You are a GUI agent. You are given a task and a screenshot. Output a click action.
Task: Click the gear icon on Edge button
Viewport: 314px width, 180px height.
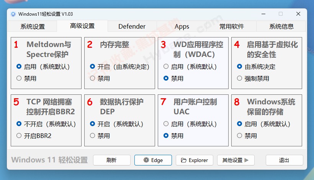click(x=146, y=160)
